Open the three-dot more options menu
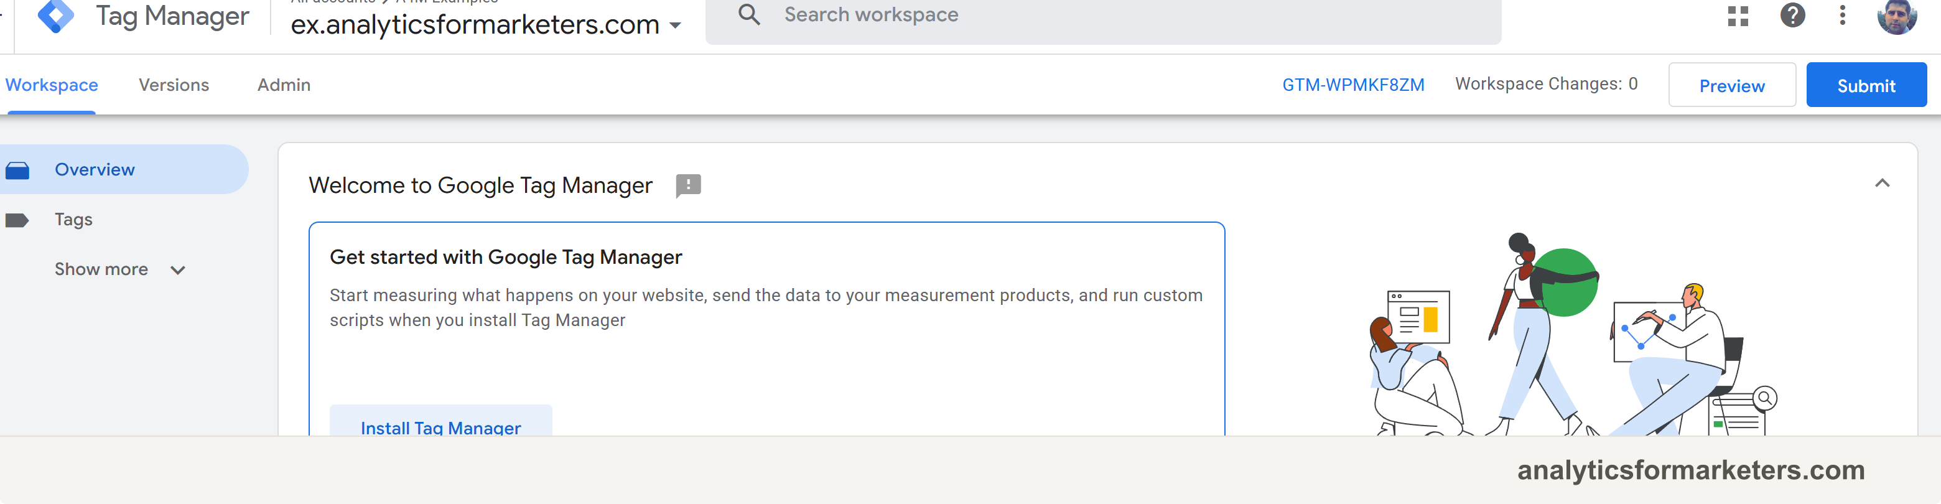This screenshot has height=504, width=1941. pyautogui.click(x=1842, y=15)
